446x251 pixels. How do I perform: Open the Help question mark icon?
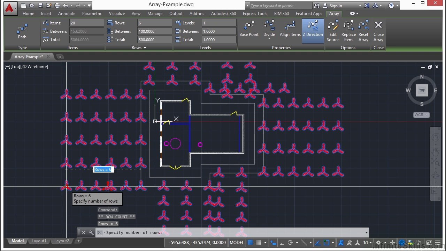coord(391,6)
